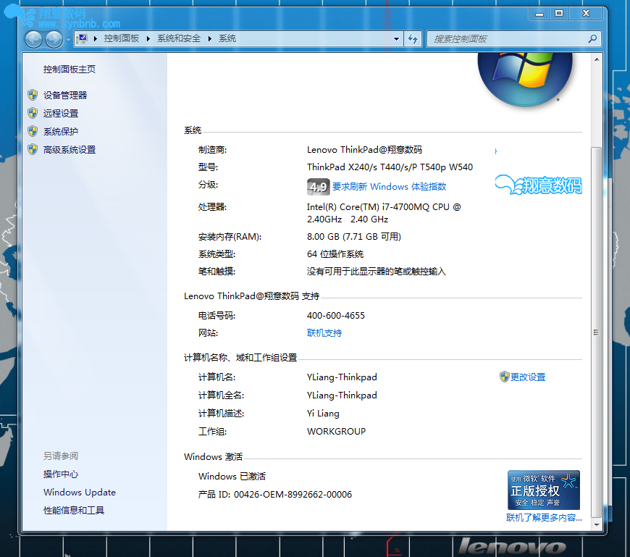Open 控制面板主页 in the sidebar
The width and height of the screenshot is (630, 557).
click(x=70, y=70)
